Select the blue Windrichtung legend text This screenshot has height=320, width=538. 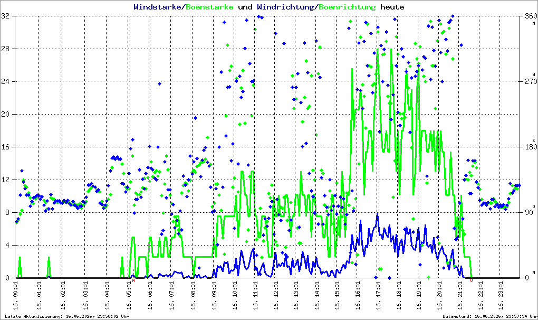click(285, 7)
